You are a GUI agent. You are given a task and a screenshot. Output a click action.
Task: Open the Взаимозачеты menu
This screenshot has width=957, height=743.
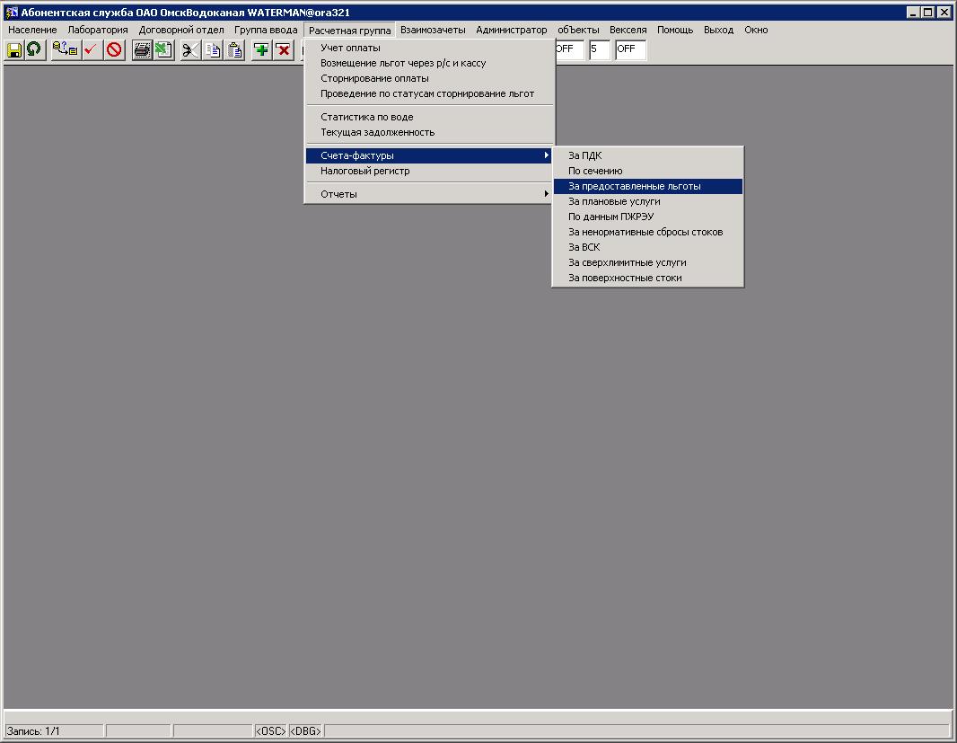pos(433,30)
